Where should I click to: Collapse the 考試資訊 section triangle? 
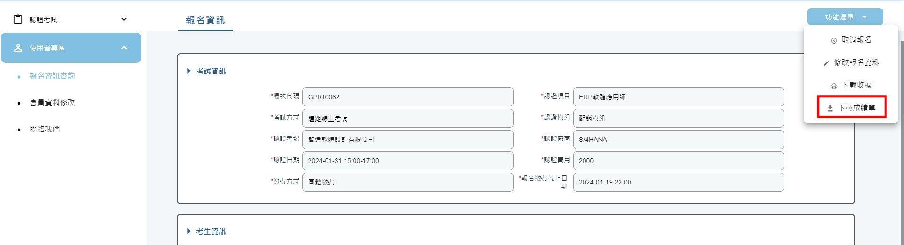189,71
